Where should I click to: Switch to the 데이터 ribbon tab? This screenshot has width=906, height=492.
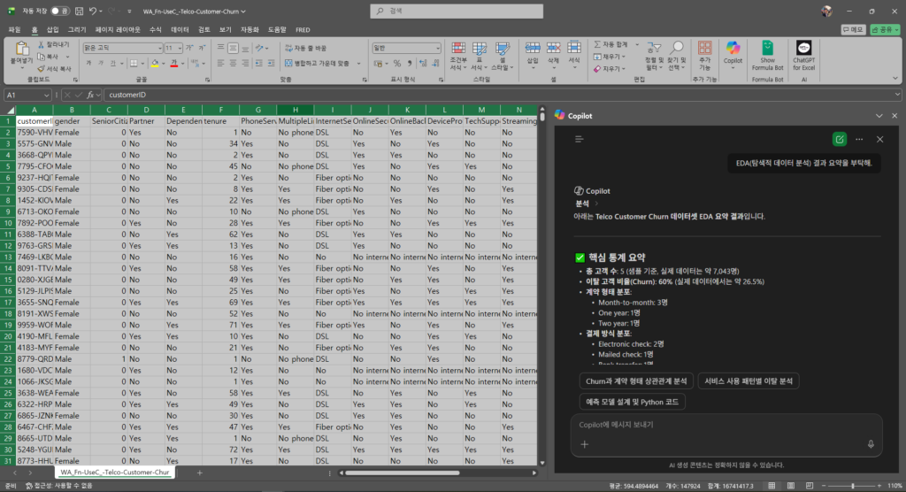(x=180, y=29)
